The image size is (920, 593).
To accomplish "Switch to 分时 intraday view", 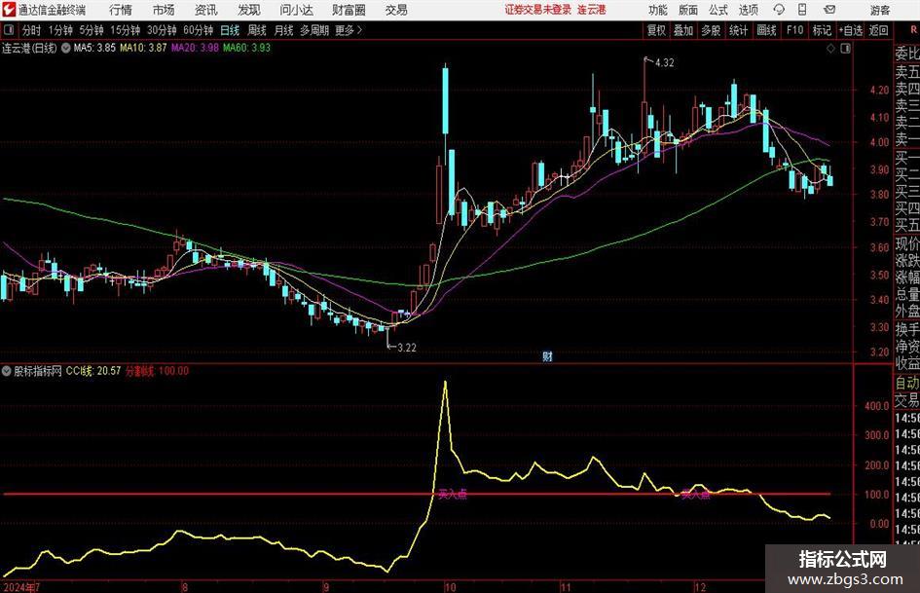I will point(32,30).
